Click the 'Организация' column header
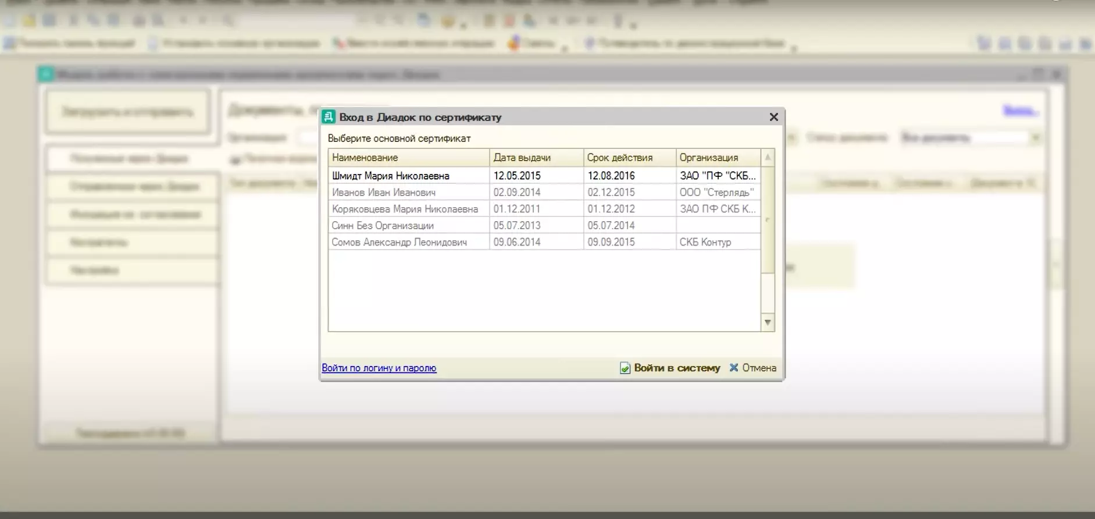 (718, 158)
